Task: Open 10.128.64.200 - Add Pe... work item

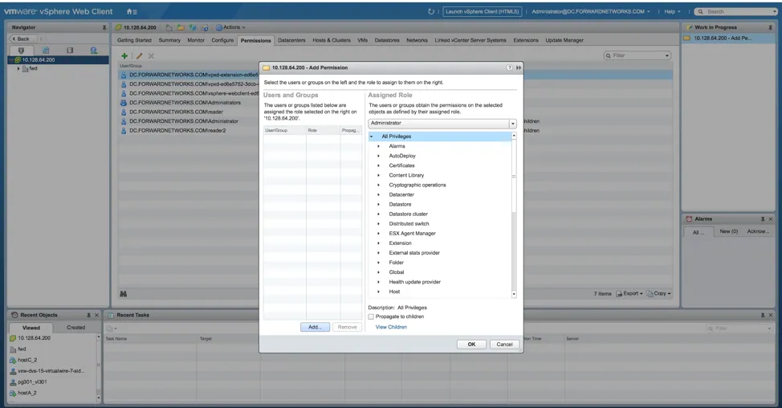Action: click(x=728, y=39)
